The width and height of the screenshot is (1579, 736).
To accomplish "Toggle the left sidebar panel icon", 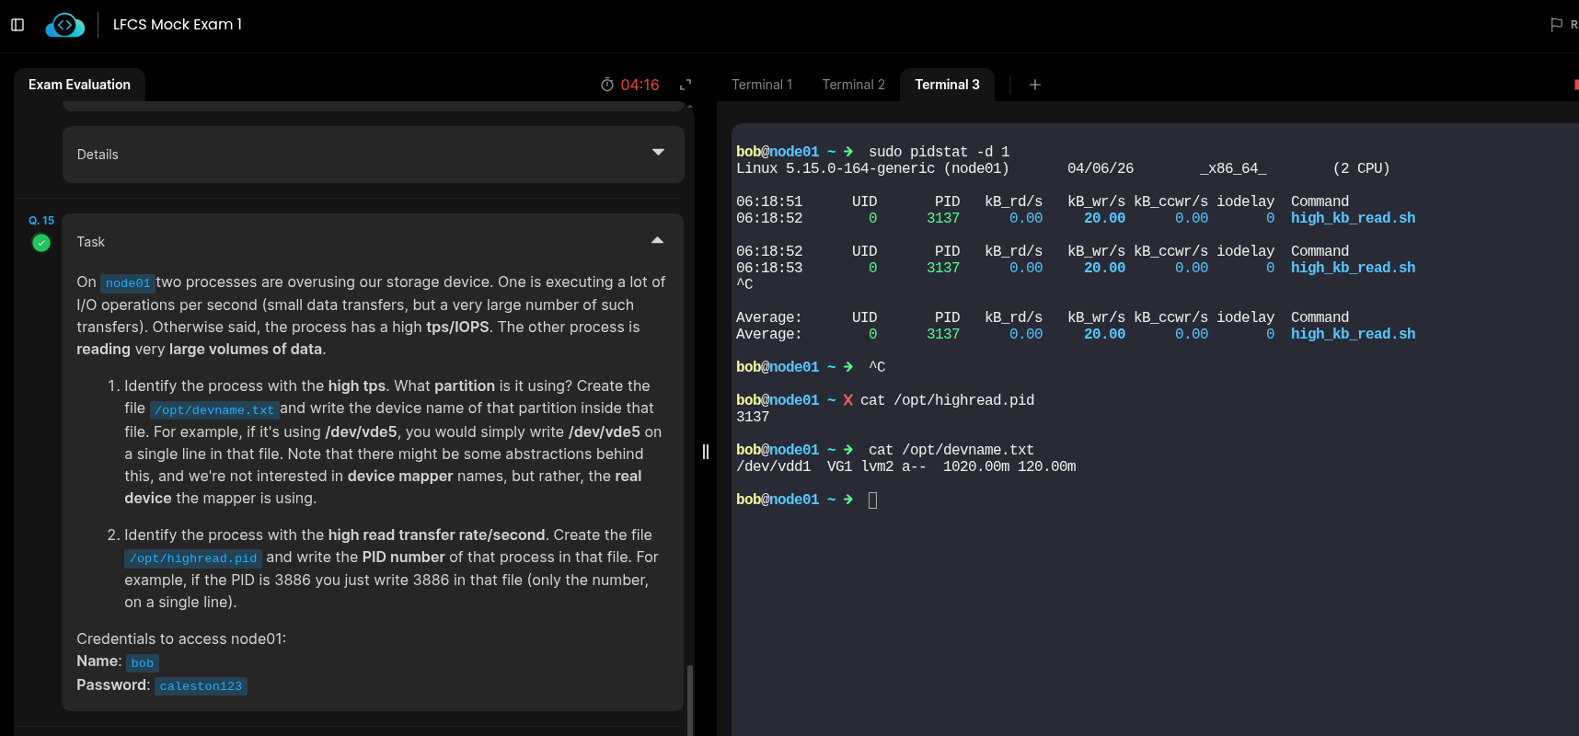I will (x=17, y=25).
